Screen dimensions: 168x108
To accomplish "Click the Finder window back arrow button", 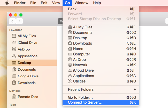I will [12, 21].
